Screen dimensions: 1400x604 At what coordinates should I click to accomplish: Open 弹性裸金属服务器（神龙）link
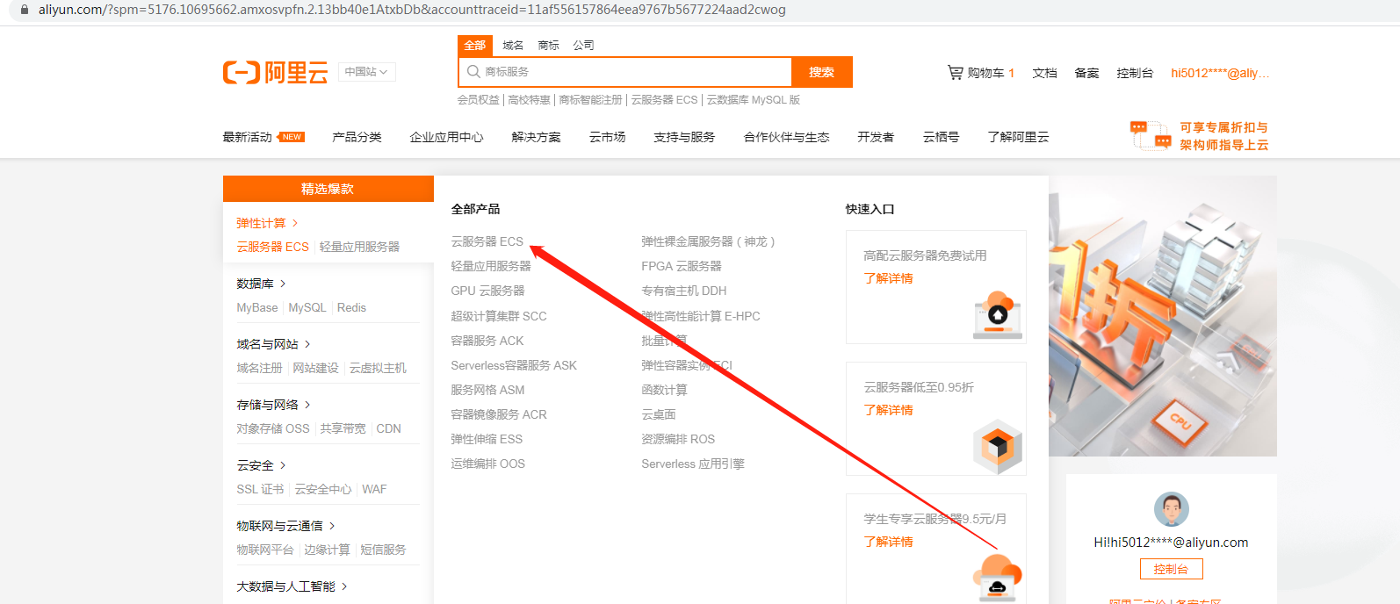click(708, 241)
